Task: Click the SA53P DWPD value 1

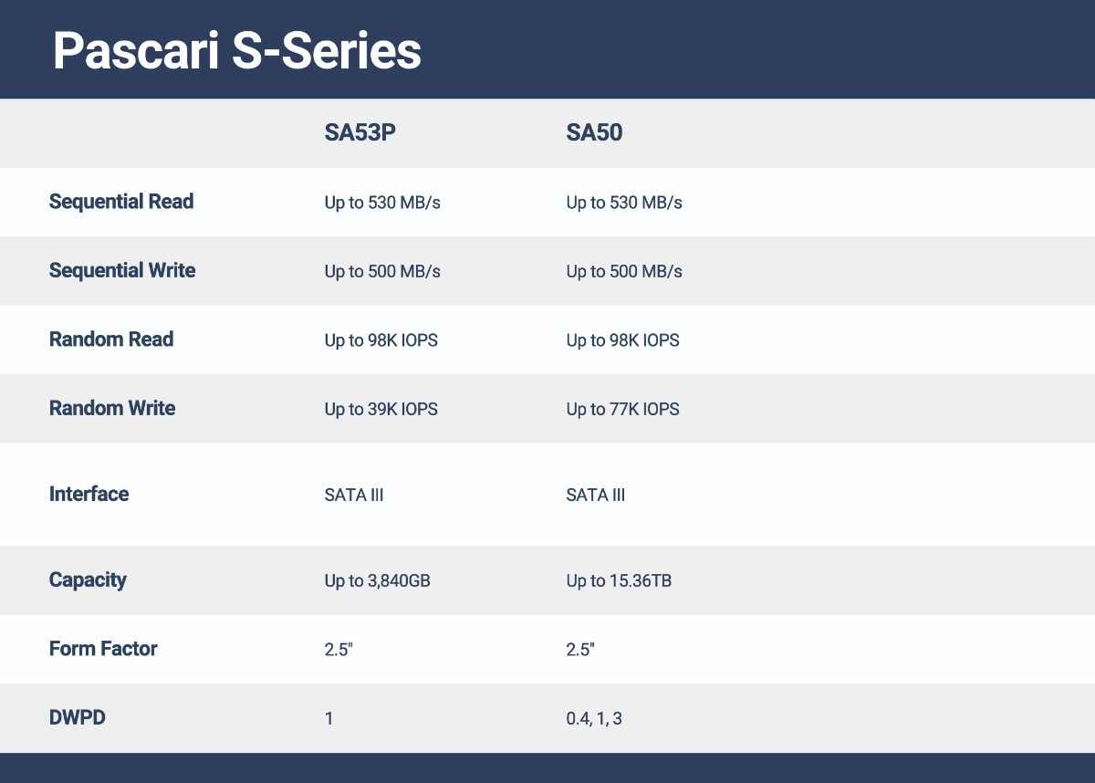Action: coord(329,719)
